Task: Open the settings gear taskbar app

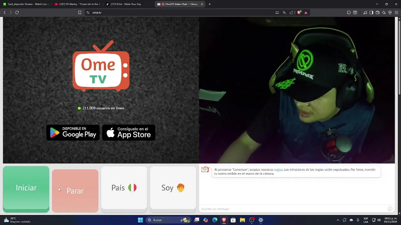Action: pyautogui.click(x=261, y=220)
